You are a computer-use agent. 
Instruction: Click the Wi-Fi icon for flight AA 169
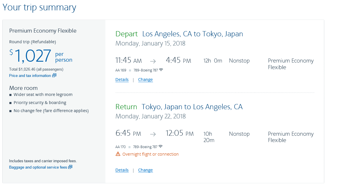(x=161, y=70)
